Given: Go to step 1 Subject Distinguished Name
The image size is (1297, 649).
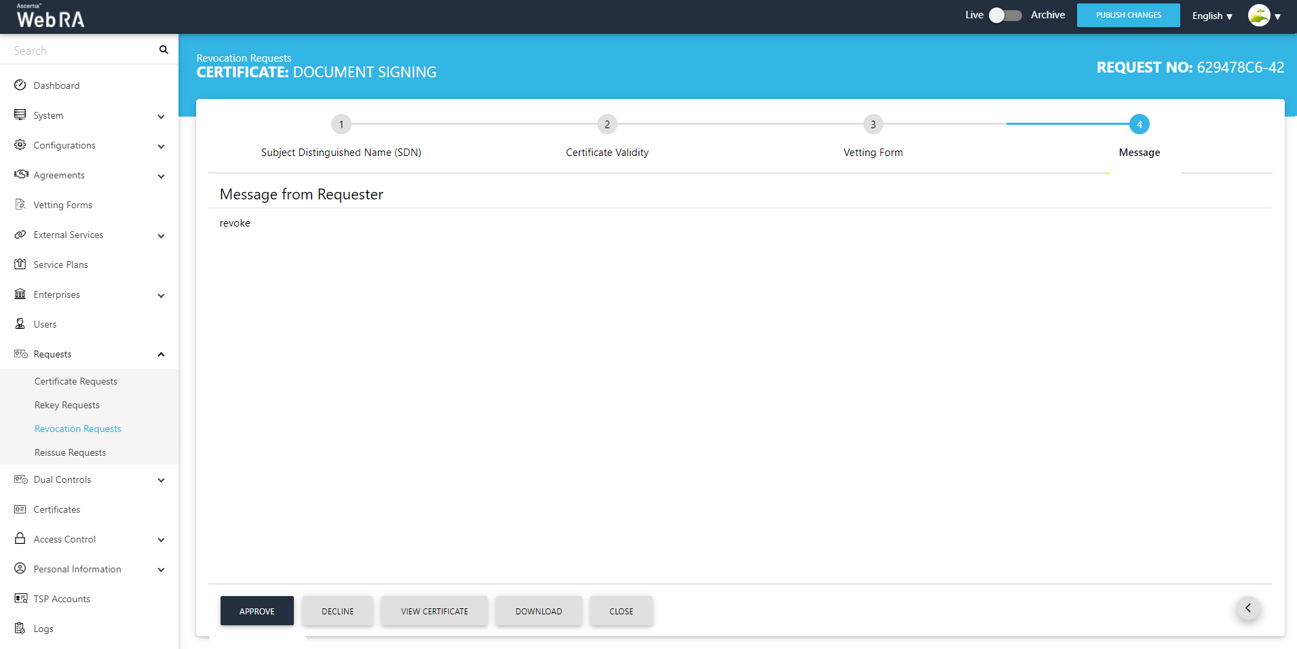Looking at the screenshot, I should pos(341,125).
